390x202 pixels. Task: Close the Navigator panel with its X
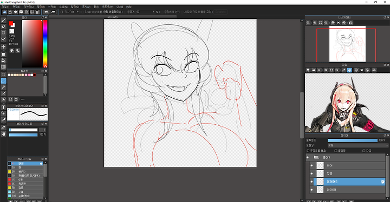coord(388,17)
